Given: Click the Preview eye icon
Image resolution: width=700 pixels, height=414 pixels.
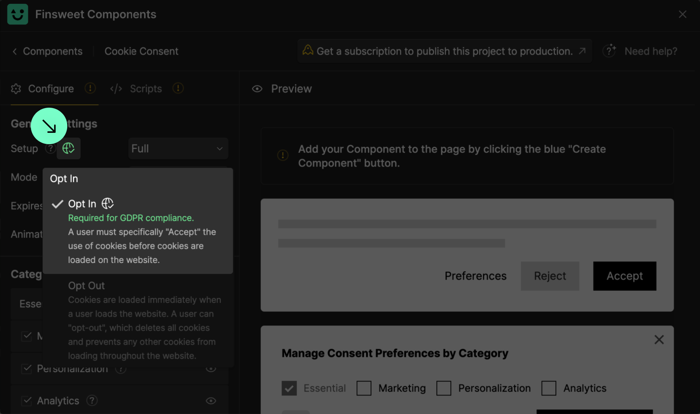Looking at the screenshot, I should coord(257,89).
